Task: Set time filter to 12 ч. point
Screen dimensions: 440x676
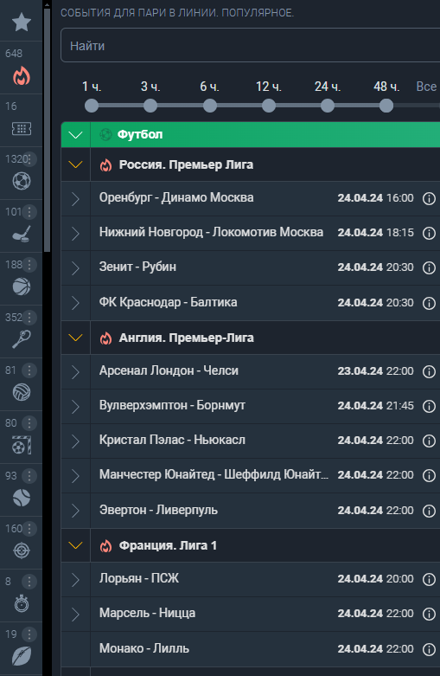Action: [269, 106]
